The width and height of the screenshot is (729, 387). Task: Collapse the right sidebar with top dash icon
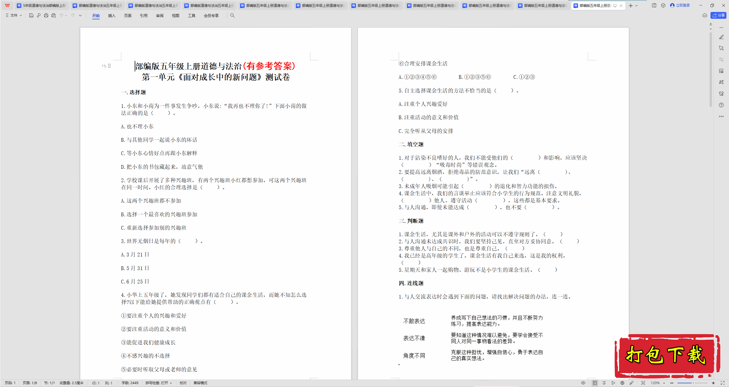tap(721, 28)
